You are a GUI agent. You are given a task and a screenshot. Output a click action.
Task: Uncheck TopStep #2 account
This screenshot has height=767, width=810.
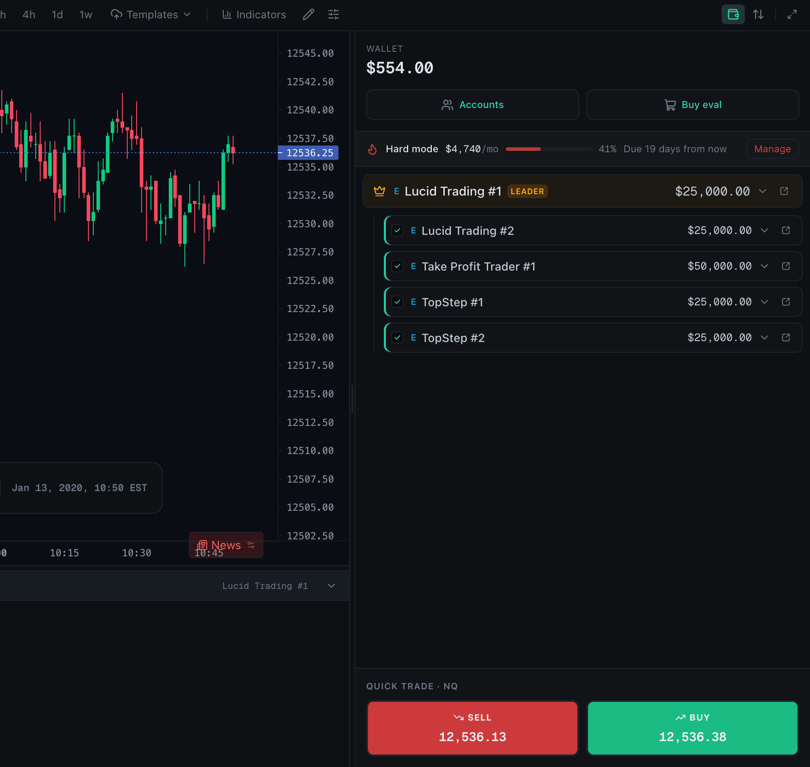[x=397, y=338]
